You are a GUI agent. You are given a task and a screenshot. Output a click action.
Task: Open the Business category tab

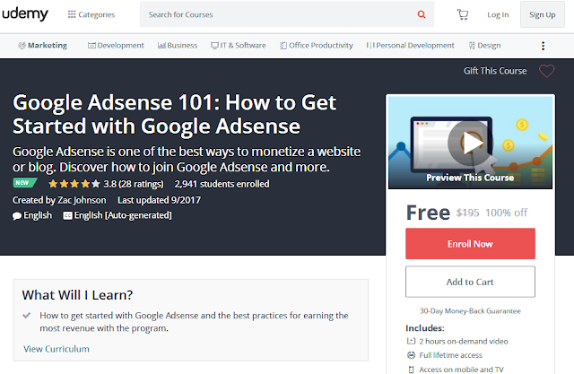coord(178,46)
